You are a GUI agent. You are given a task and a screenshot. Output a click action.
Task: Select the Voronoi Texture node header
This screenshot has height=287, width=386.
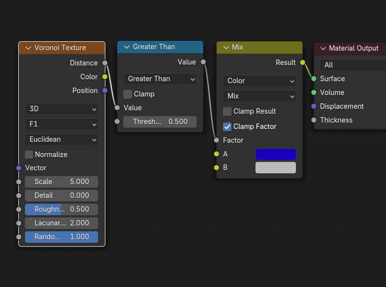click(x=62, y=48)
